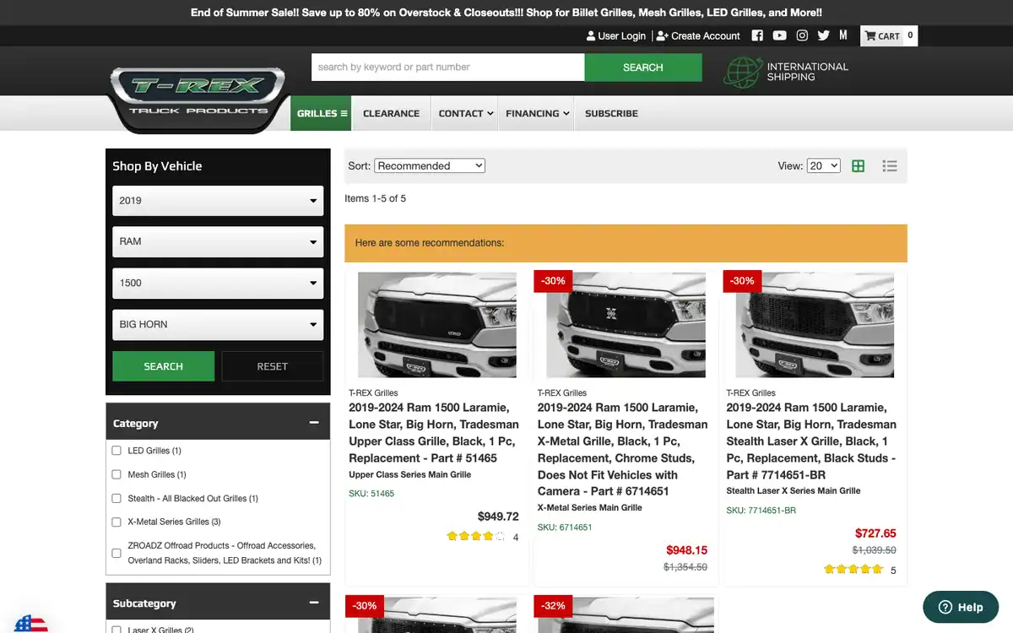Open the year dropdown showing 2019
The image size is (1013, 633).
tap(218, 201)
